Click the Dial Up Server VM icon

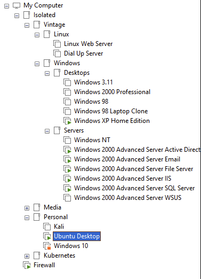[57, 53]
